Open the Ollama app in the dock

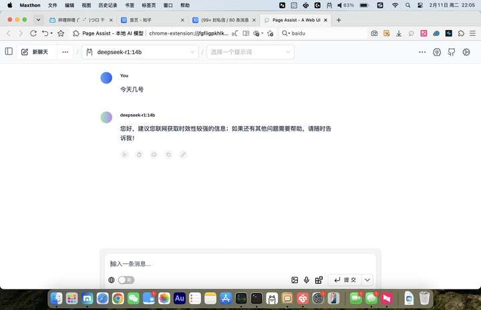(x=272, y=298)
